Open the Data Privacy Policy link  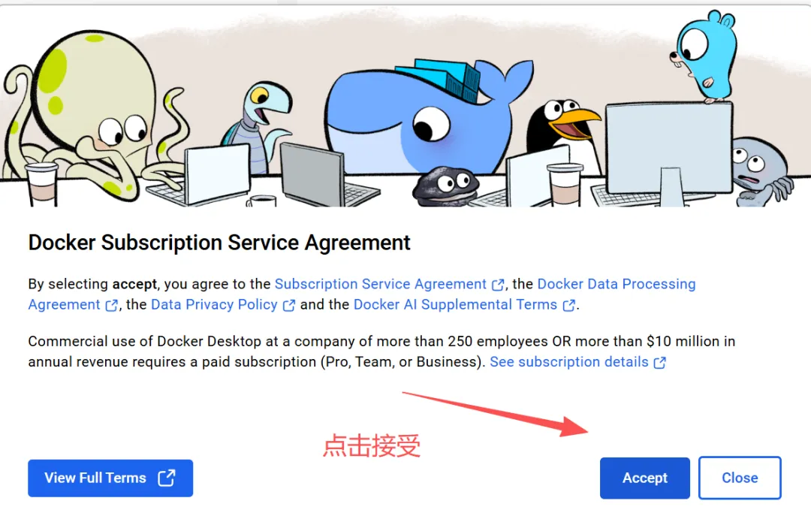click(214, 305)
